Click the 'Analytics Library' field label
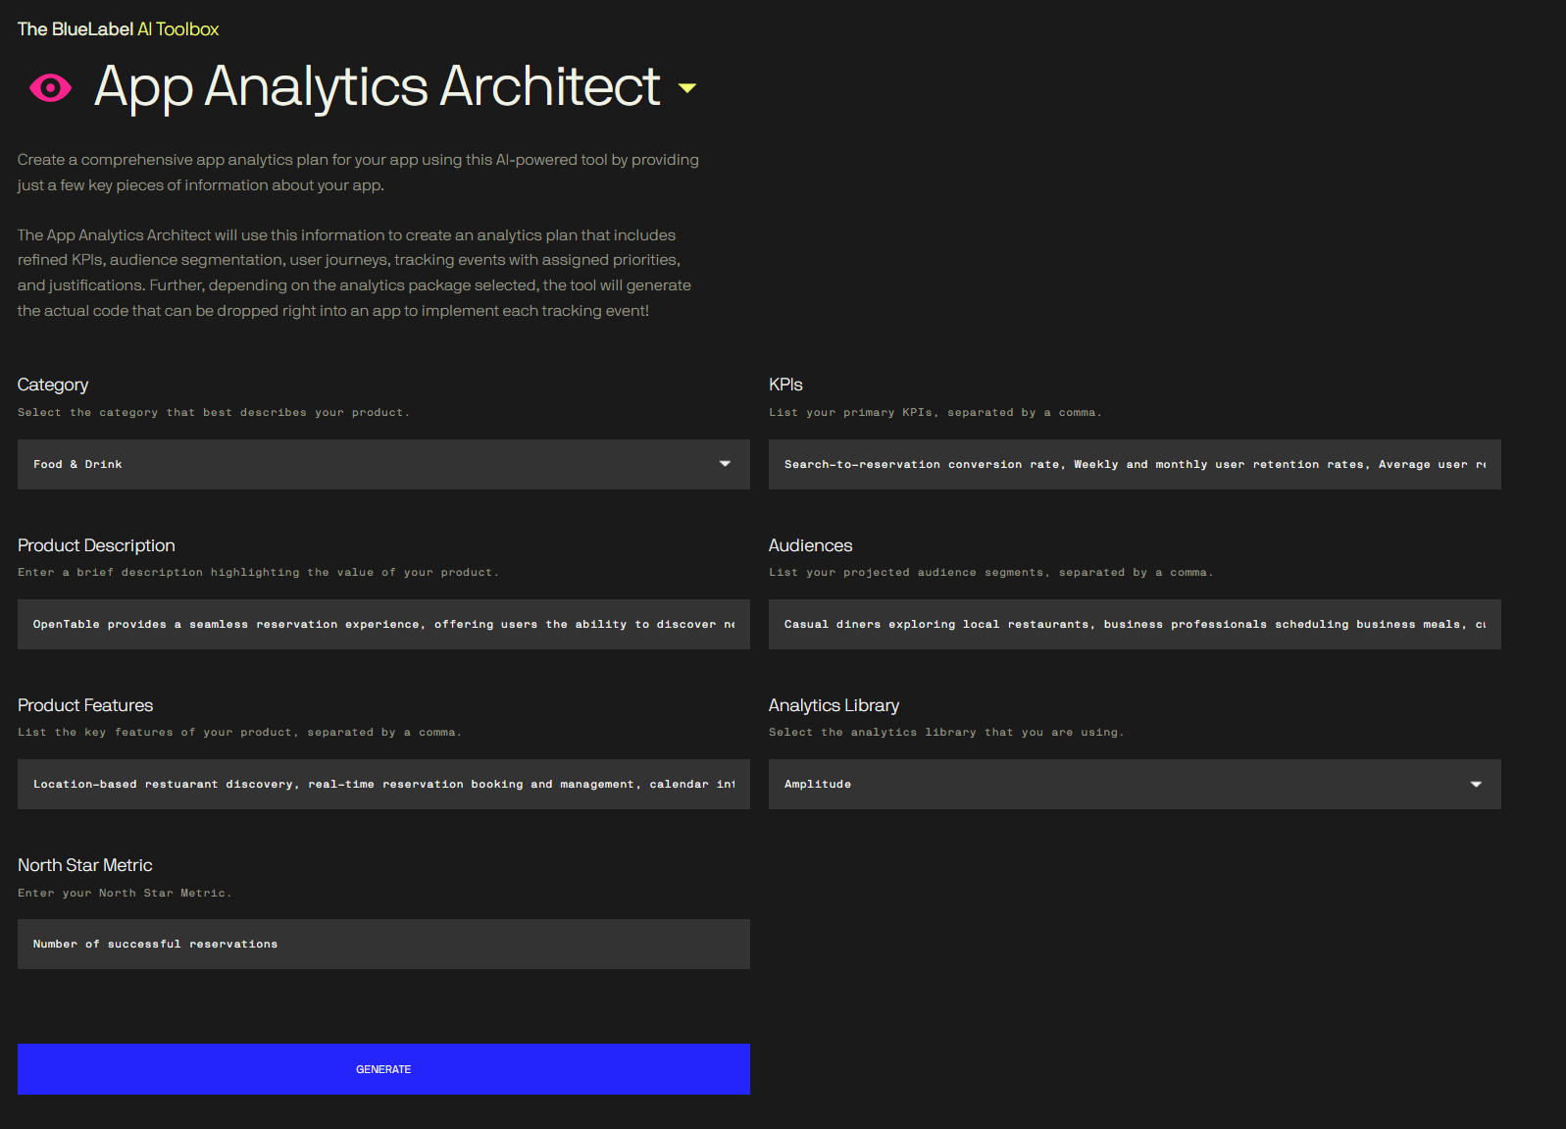This screenshot has height=1129, width=1566. tap(834, 705)
